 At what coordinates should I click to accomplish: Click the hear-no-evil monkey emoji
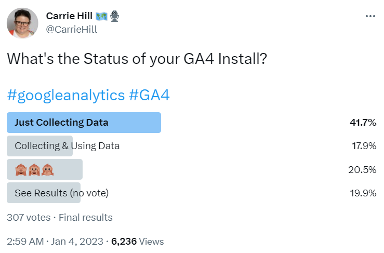pyautogui.click(x=34, y=169)
